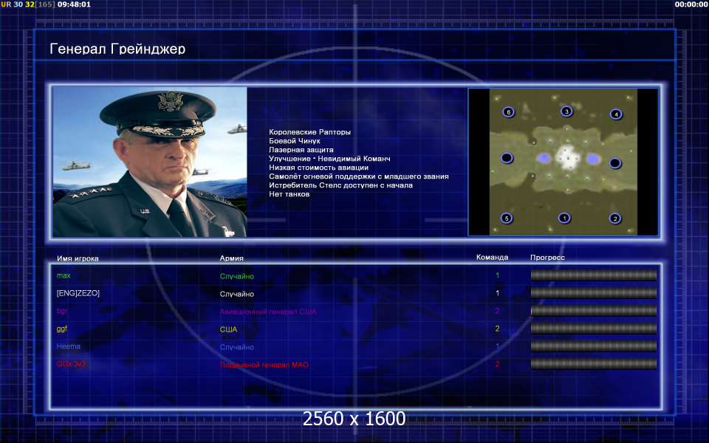The width and height of the screenshot is (709, 443).
Task: Click "Истребитель Стелс доступен с начала" line
Action: (x=340, y=185)
